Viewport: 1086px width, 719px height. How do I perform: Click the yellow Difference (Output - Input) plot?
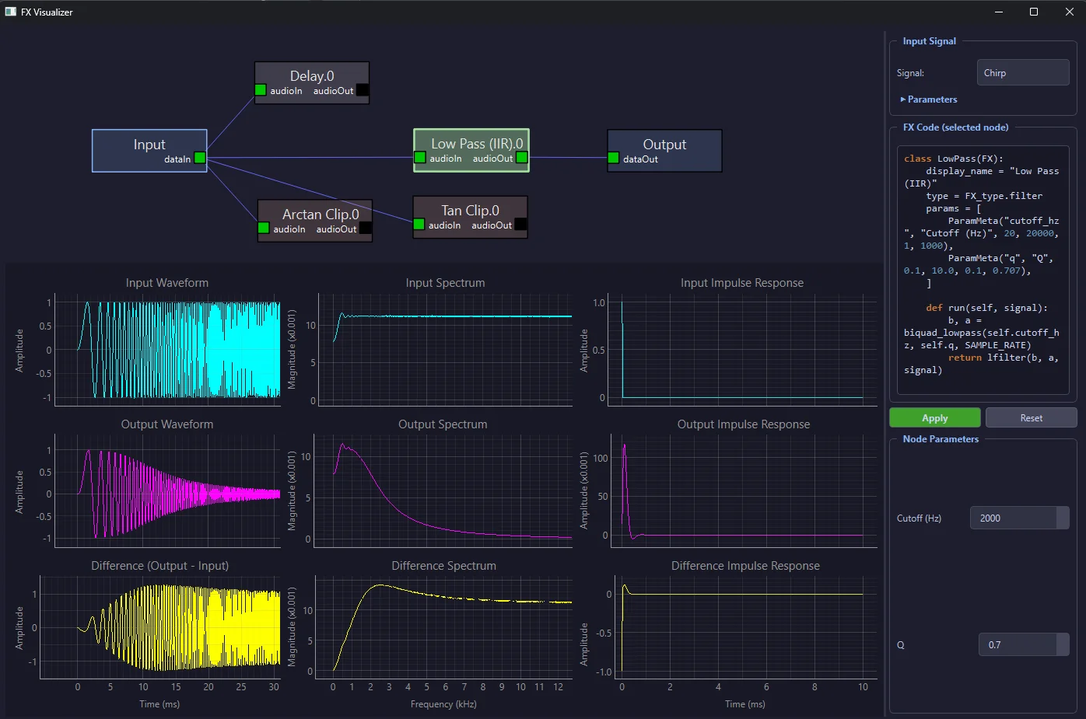click(160, 628)
